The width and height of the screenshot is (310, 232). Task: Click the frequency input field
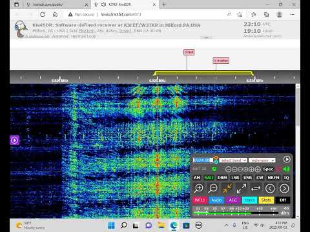pos(203,160)
